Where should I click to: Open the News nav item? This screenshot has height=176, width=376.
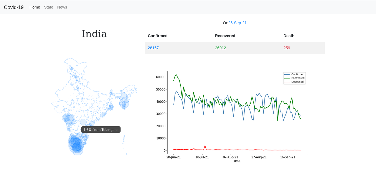pyautogui.click(x=62, y=7)
